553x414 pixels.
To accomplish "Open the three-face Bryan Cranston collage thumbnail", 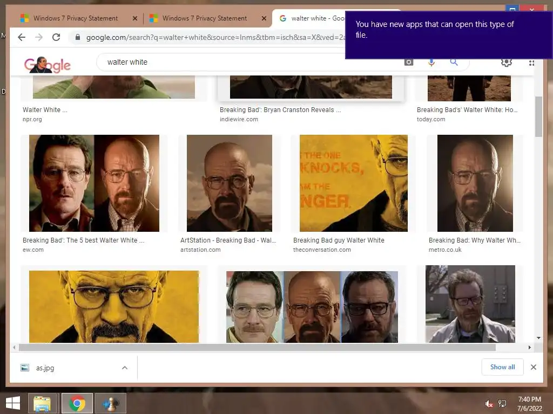I will point(312,306).
